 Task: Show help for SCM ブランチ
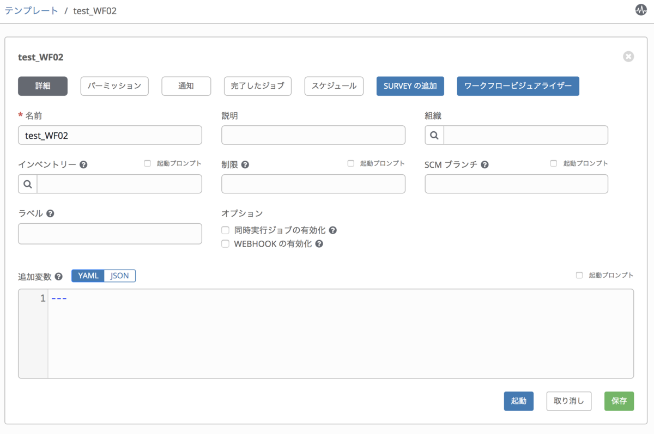click(485, 164)
